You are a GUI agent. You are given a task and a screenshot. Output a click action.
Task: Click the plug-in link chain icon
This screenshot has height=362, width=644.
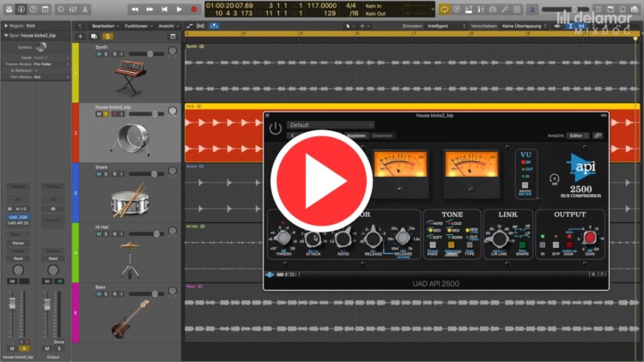coord(598,136)
